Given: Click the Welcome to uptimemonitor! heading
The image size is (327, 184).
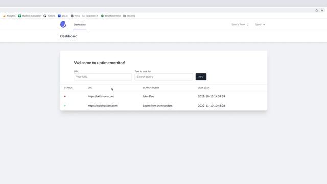Looking at the screenshot, I should tap(99, 63).
